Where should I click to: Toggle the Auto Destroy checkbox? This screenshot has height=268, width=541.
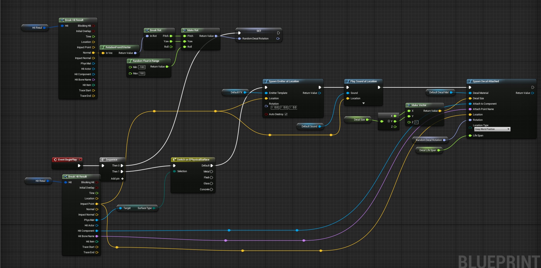pyautogui.click(x=286, y=114)
